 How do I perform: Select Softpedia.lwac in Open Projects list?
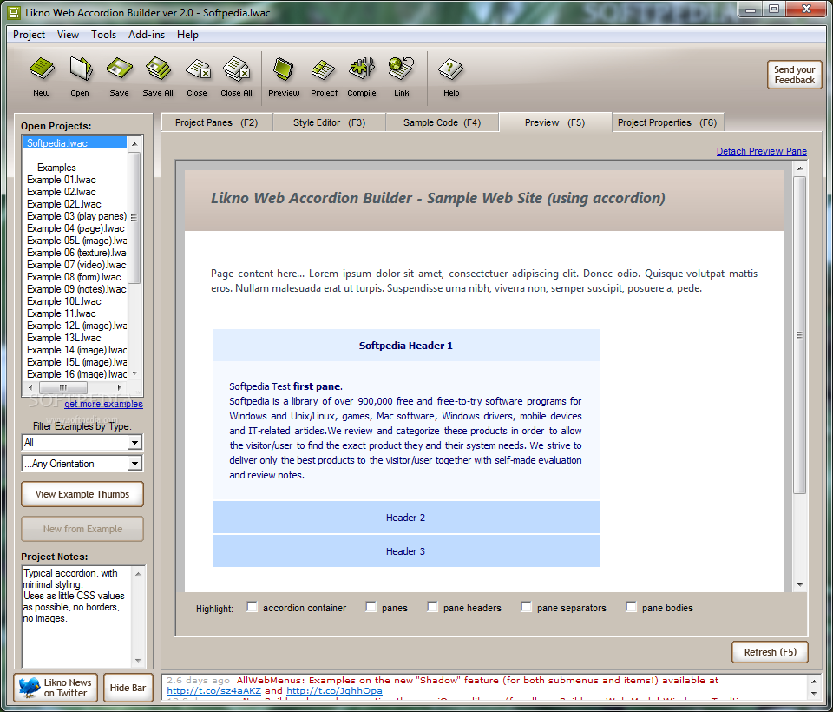point(75,143)
